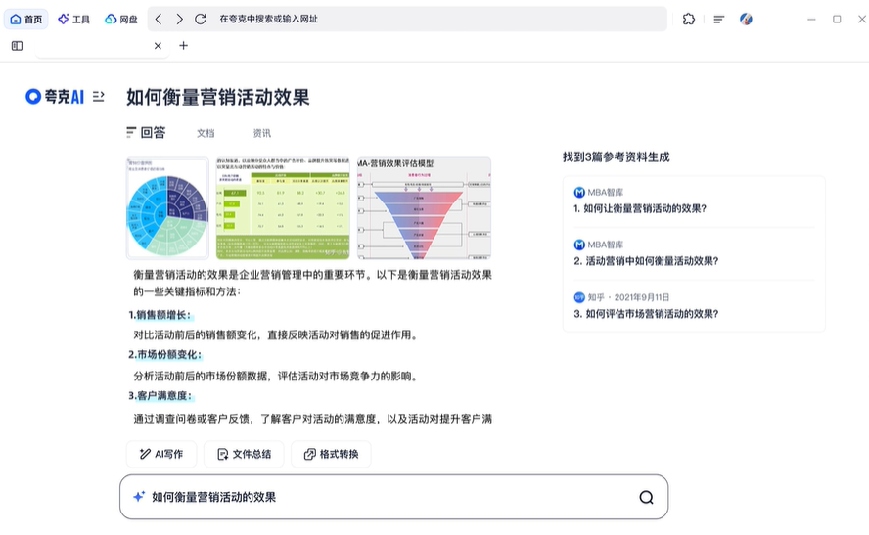This screenshot has width=869, height=535.
Task: Click the 夸克AI logo
Action: click(55, 97)
